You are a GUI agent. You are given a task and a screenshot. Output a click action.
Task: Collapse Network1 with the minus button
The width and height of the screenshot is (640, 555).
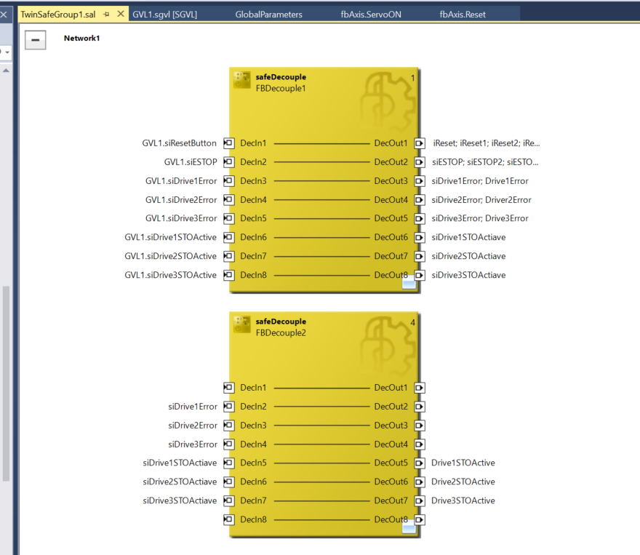(x=36, y=40)
